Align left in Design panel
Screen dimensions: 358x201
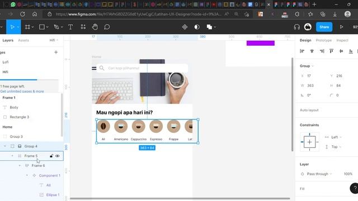coord(302,51)
